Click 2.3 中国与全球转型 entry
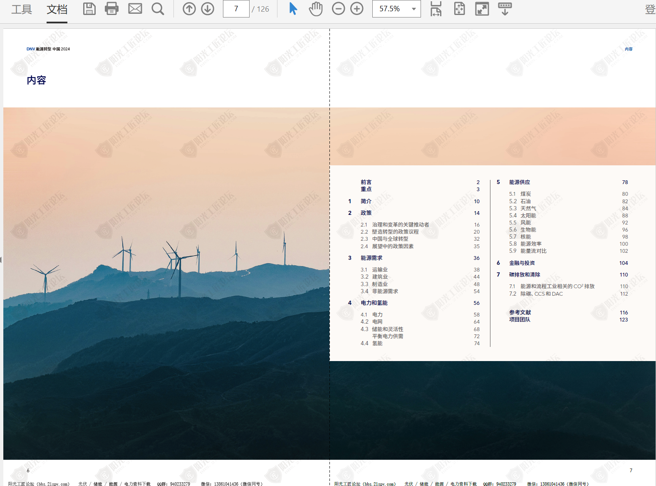This screenshot has width=656, height=486. coord(384,239)
